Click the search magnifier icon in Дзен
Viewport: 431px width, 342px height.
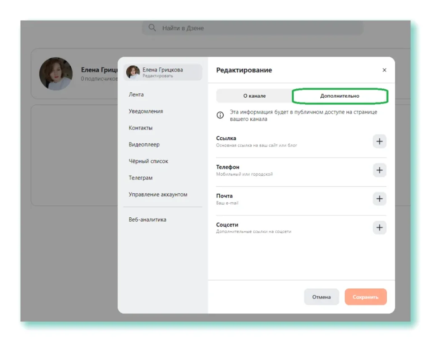click(152, 28)
